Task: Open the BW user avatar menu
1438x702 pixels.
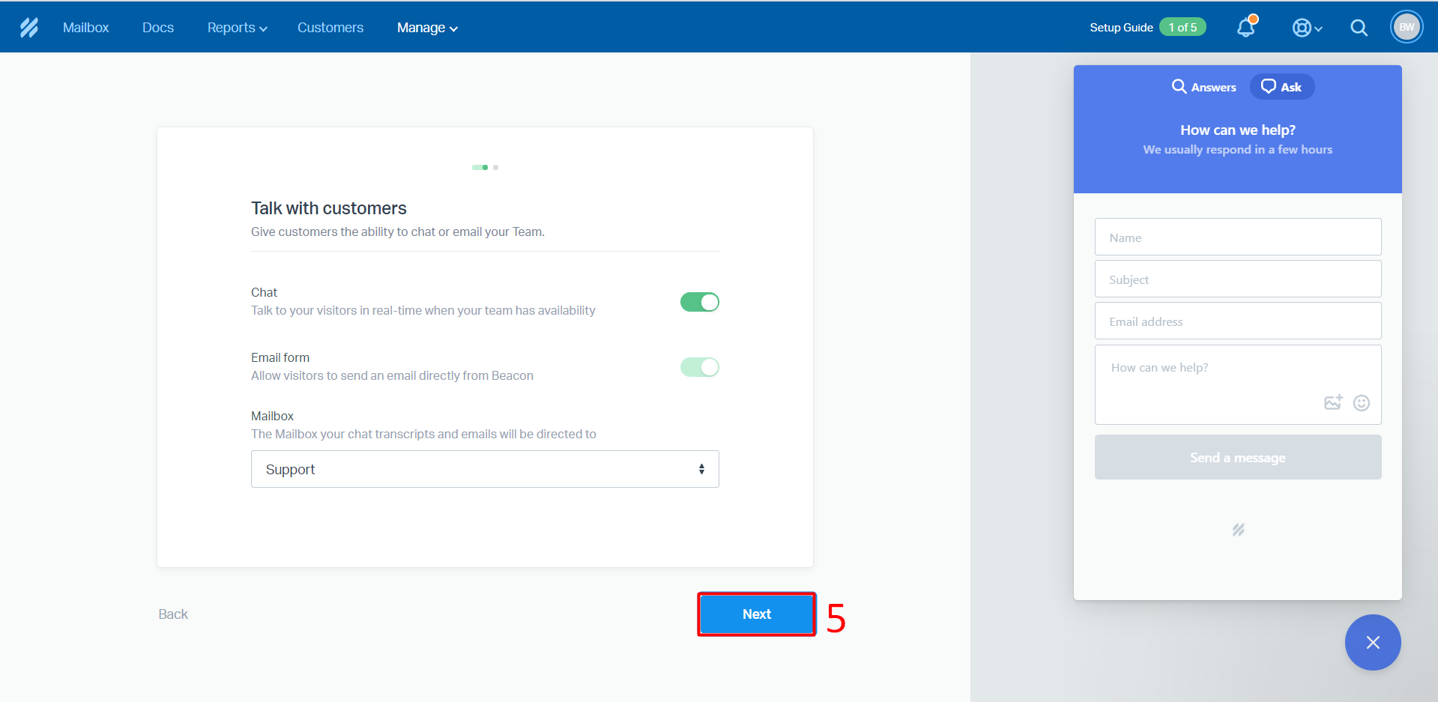Action: (x=1406, y=28)
